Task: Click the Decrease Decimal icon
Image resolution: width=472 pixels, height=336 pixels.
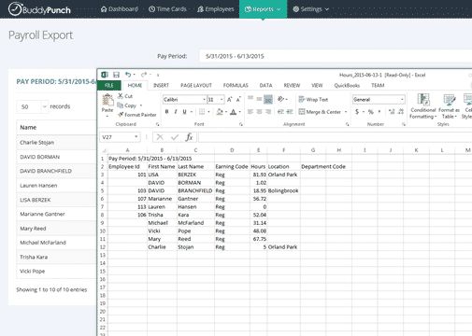Action: click(x=401, y=112)
